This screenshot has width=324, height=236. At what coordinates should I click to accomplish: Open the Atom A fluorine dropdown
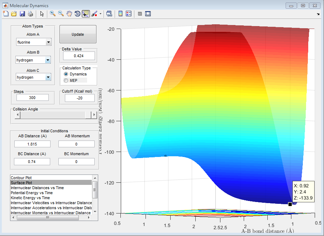pyautogui.click(x=48, y=43)
